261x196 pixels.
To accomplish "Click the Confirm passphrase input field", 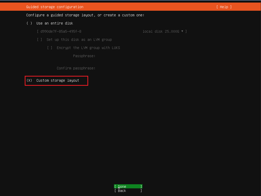I will pyautogui.click(x=141, y=68).
